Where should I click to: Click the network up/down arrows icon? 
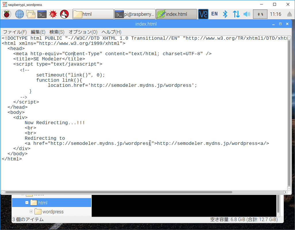236,14
